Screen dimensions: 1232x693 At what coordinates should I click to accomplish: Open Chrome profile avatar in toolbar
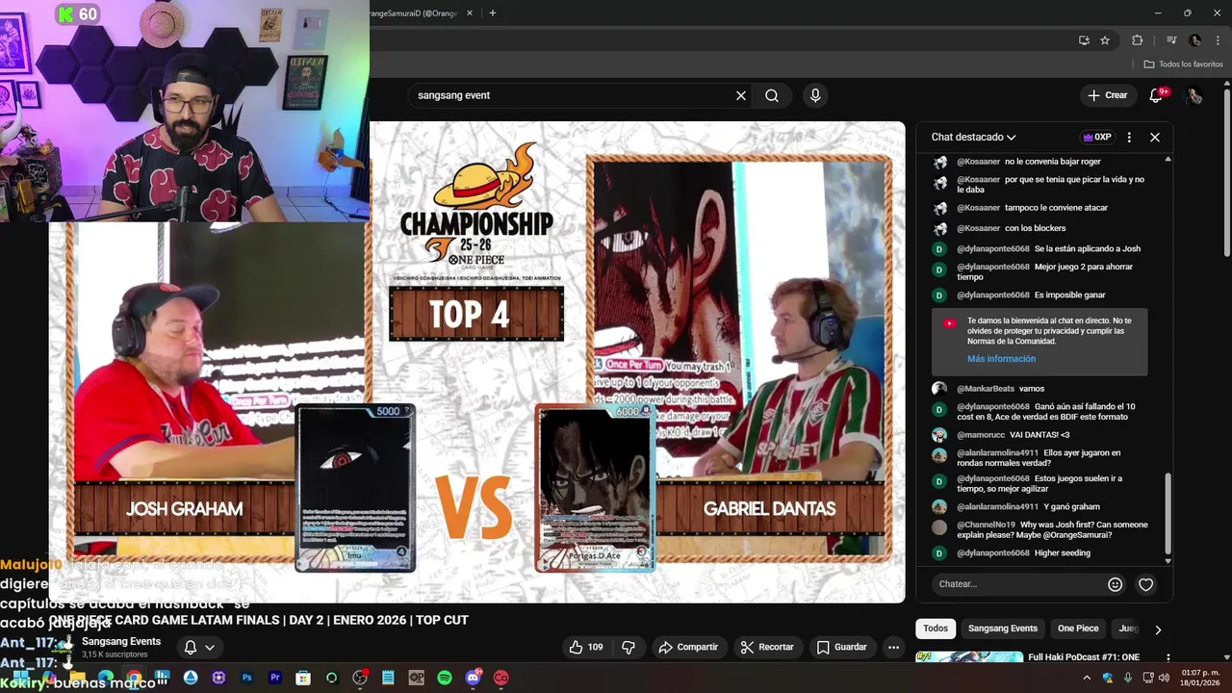[1194, 40]
